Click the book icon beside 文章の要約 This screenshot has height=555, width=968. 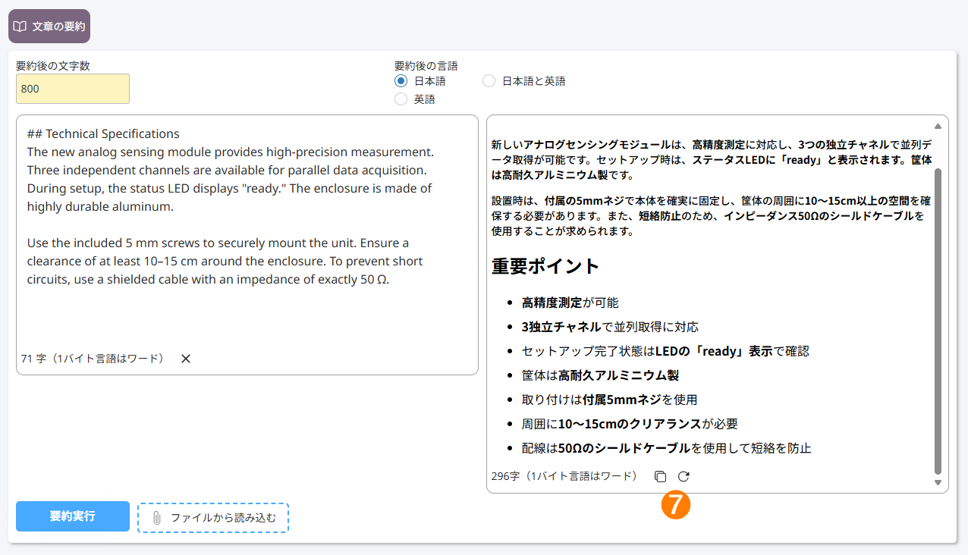(x=20, y=27)
